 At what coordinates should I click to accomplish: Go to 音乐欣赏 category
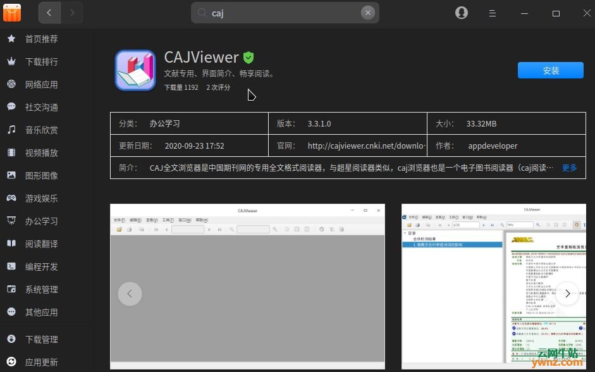(x=41, y=130)
